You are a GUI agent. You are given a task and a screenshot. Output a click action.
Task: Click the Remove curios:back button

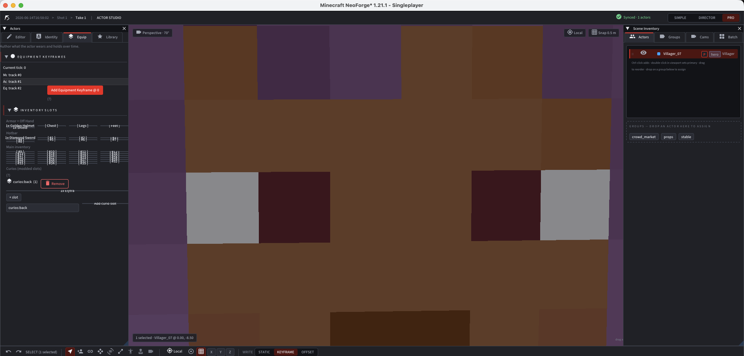coord(55,184)
